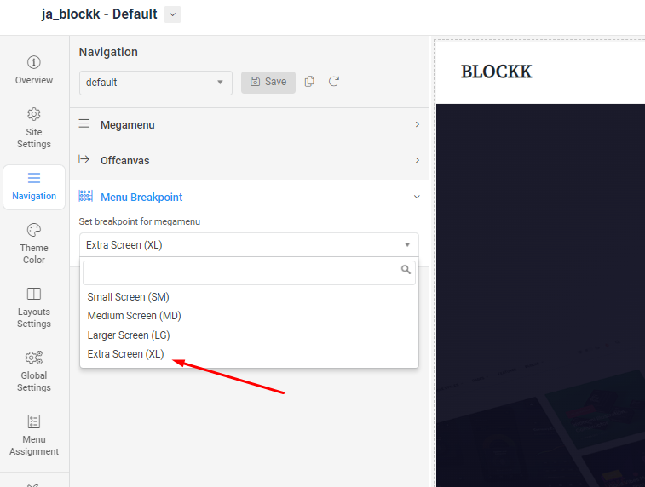The width and height of the screenshot is (645, 487).
Task: Choose Larger Screen (LG) option
Action: [x=250, y=335]
